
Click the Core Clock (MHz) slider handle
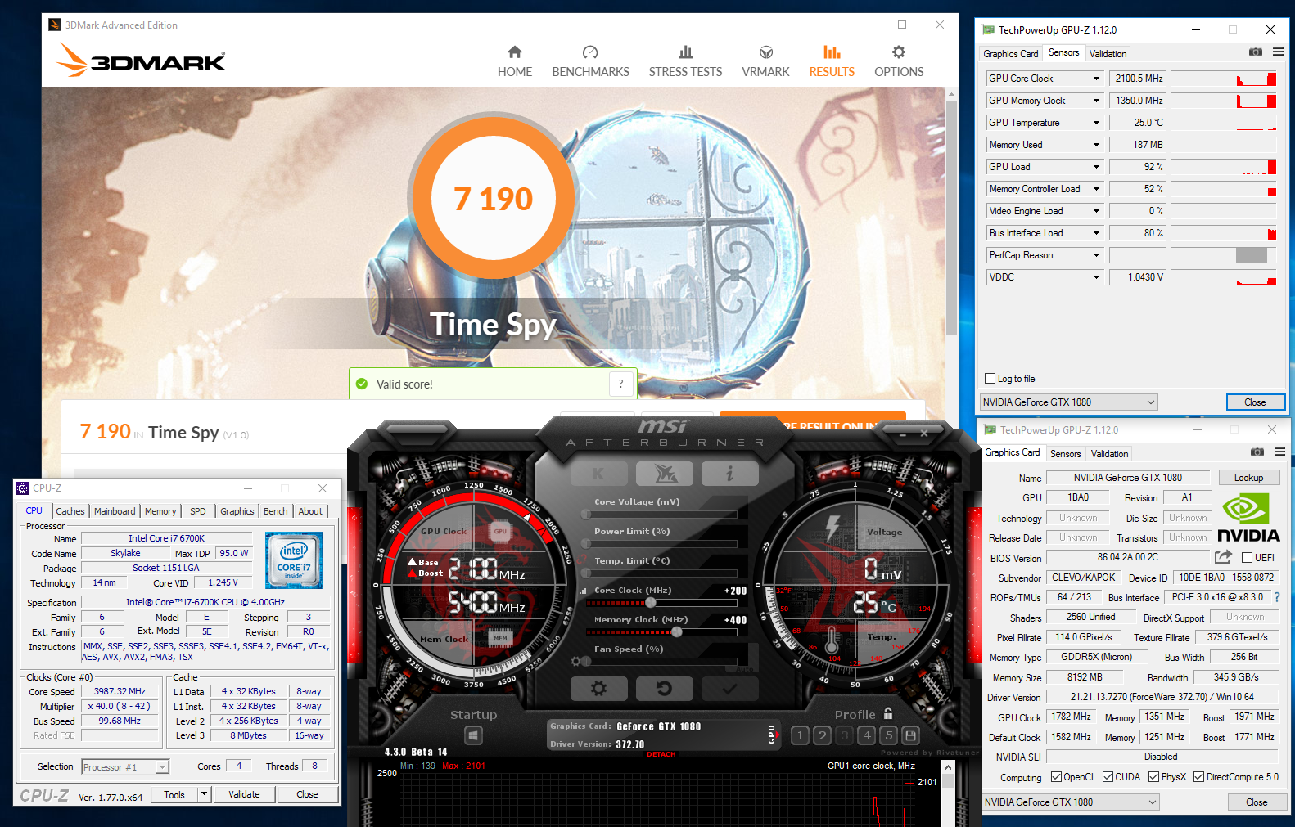(651, 603)
